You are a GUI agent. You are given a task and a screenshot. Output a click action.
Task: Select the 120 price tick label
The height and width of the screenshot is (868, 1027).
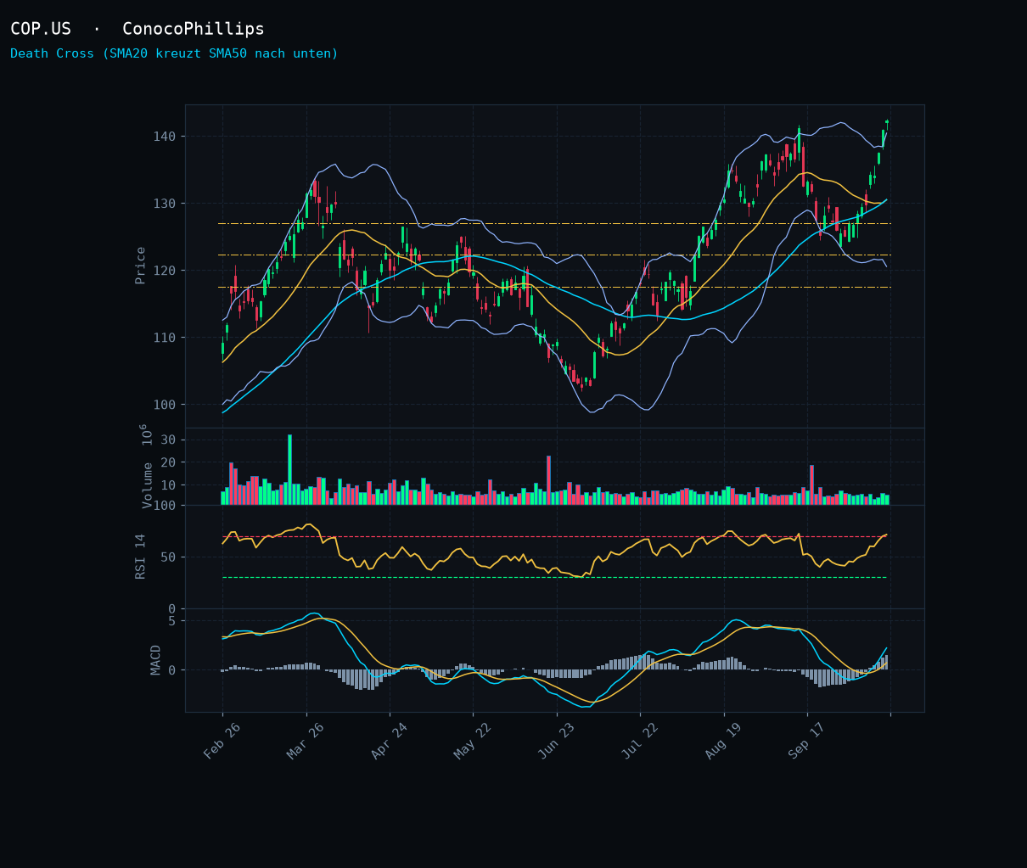(164, 271)
